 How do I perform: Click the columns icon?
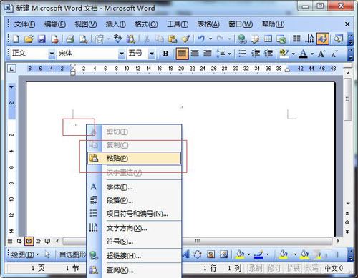click(x=296, y=39)
